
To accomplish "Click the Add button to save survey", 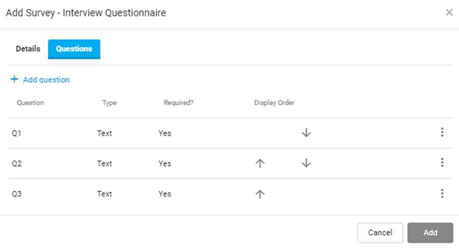I will pos(430,232).
